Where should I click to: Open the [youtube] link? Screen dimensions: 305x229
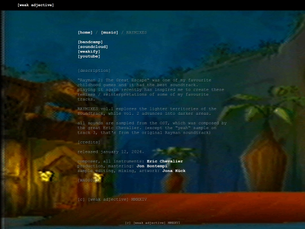click(x=89, y=57)
